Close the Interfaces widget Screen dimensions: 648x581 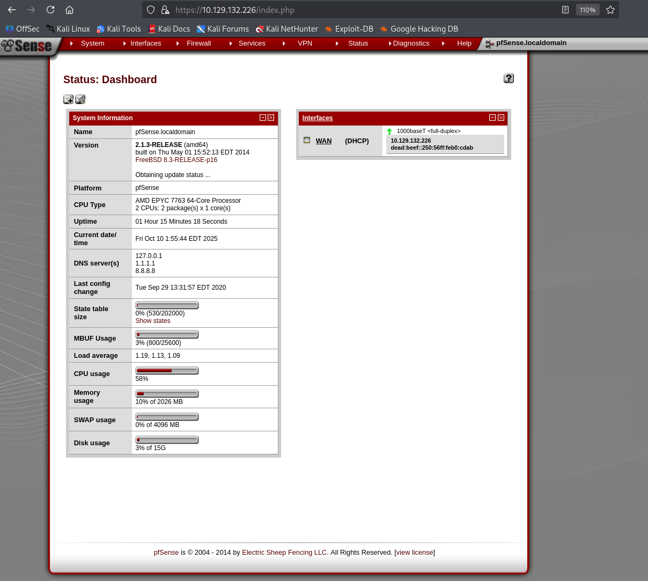point(501,117)
